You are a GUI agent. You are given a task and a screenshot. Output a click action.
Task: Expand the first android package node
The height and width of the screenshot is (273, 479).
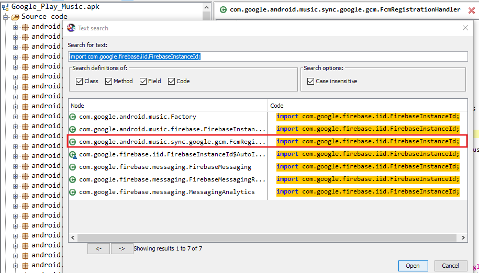tap(16, 27)
